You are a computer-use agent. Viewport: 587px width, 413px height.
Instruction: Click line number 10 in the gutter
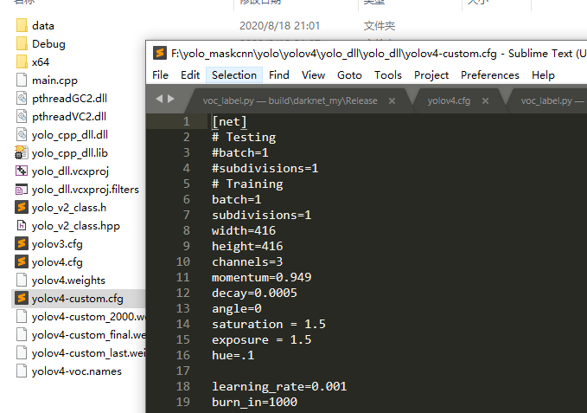(x=183, y=261)
